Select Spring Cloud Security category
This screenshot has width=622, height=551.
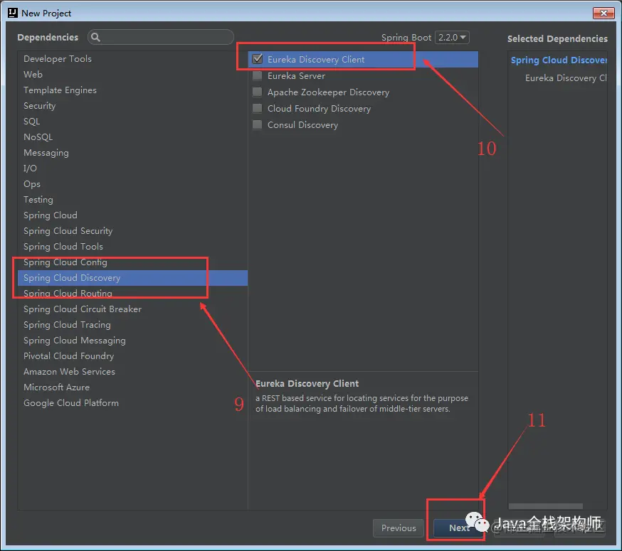pyautogui.click(x=132, y=230)
